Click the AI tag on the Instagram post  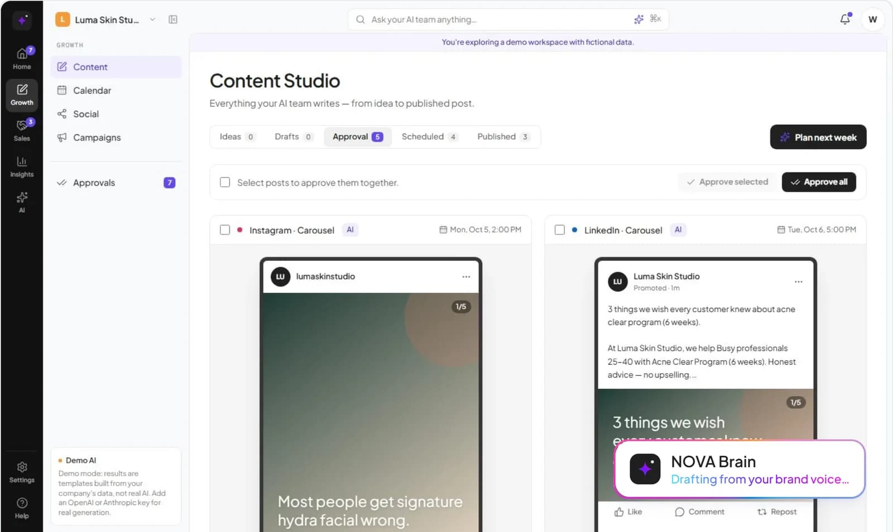pyautogui.click(x=350, y=230)
